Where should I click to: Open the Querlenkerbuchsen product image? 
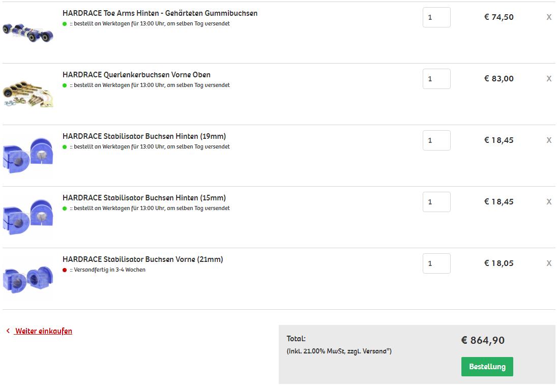click(28, 94)
